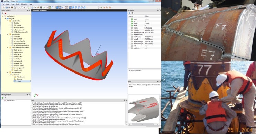Click the green magnifier zoom icon
This screenshot has width=256, height=134.
coord(101,7)
